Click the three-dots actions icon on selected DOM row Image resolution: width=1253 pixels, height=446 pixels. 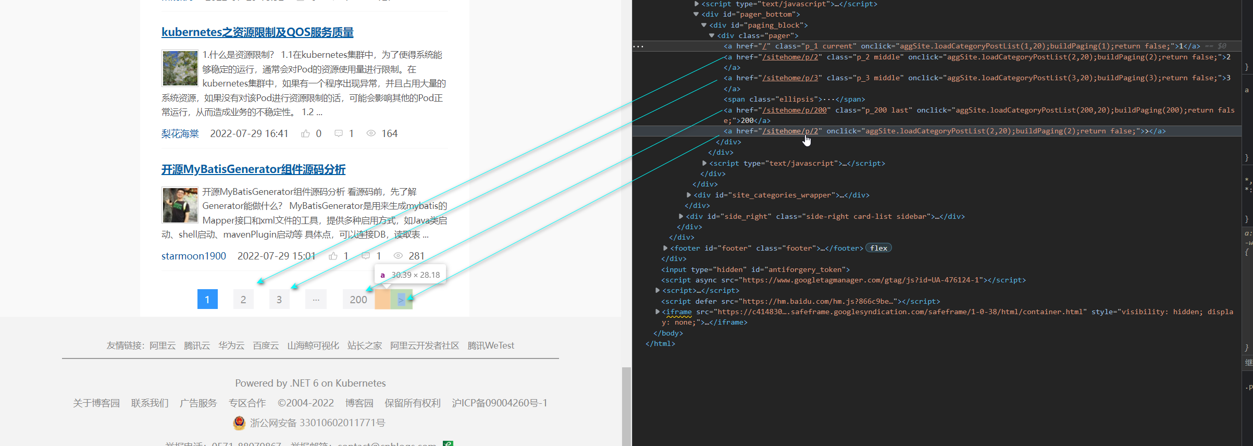coord(638,46)
